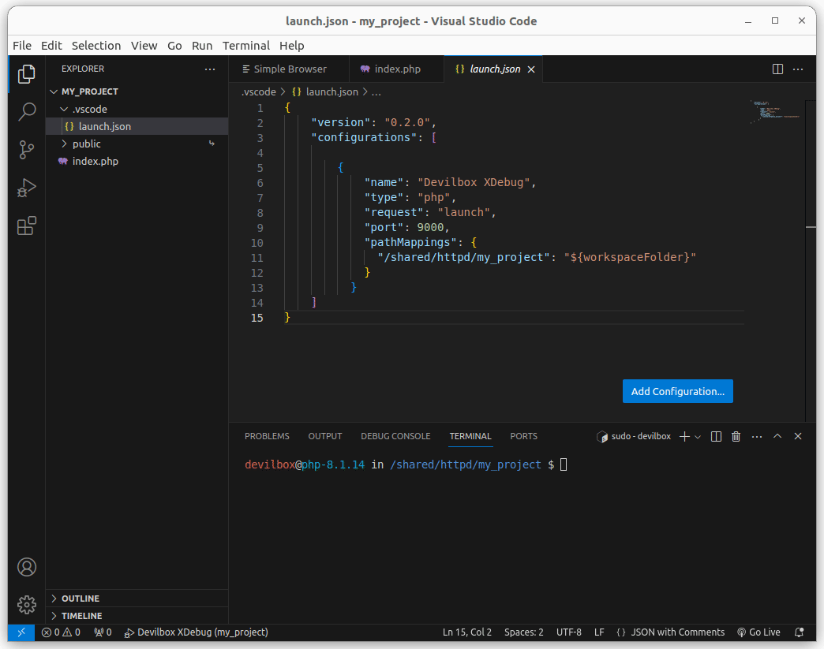Click the Accounts icon in activity bar

(27, 567)
